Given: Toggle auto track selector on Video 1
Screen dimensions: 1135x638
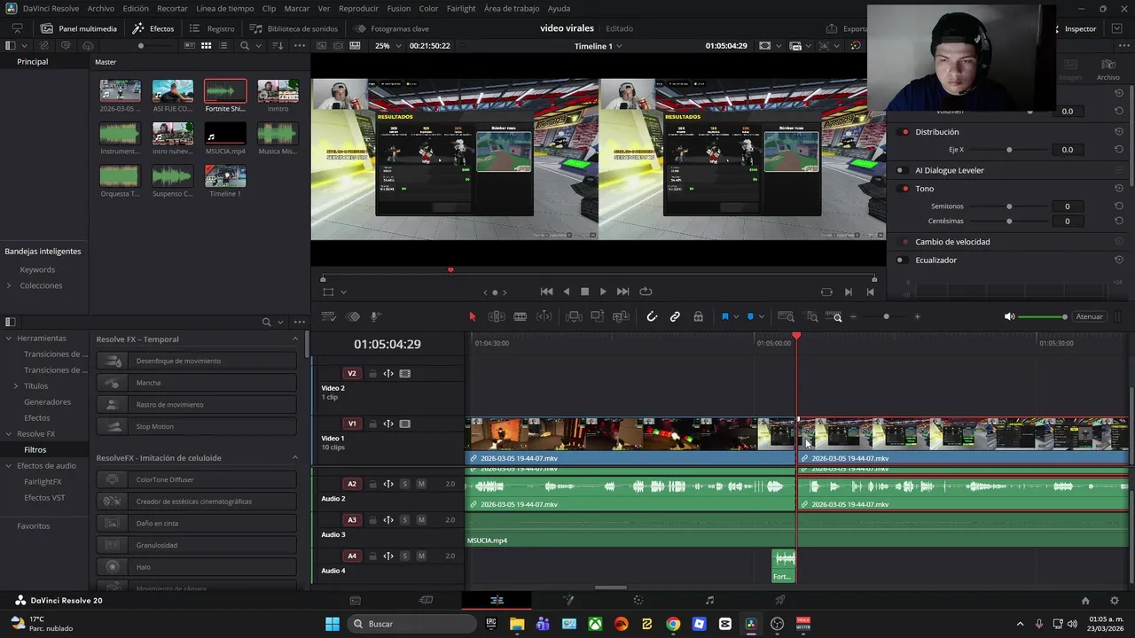Looking at the screenshot, I should 388,424.
